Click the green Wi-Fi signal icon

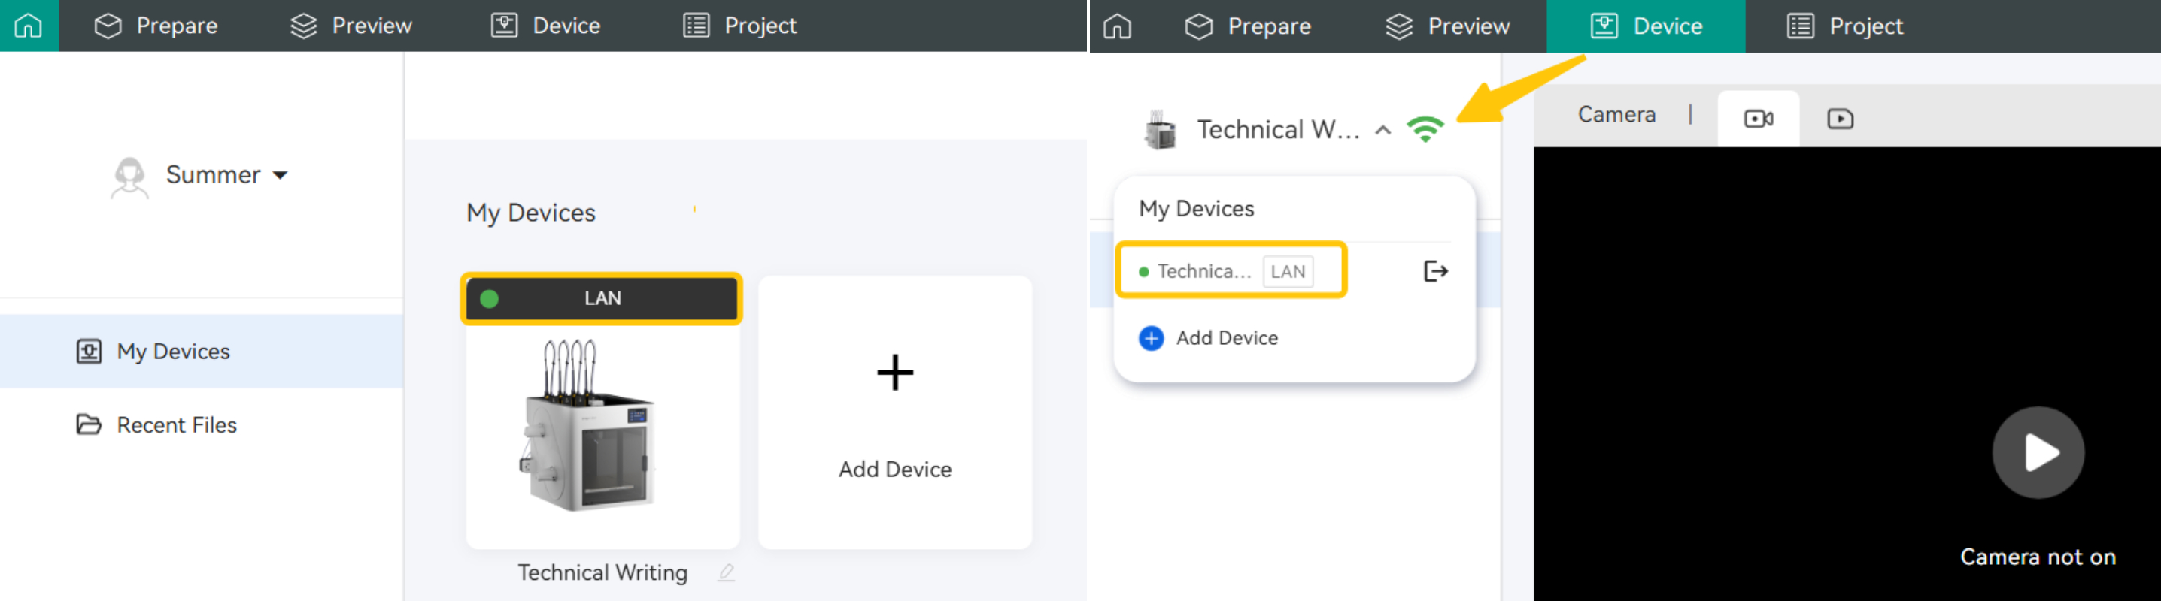pyautogui.click(x=1425, y=130)
